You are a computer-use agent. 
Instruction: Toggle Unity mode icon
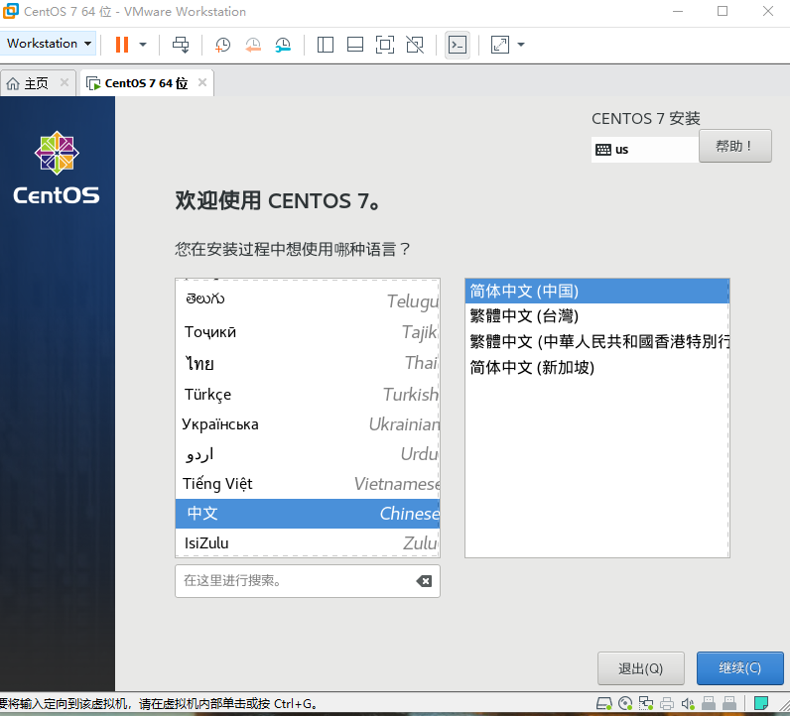point(415,45)
